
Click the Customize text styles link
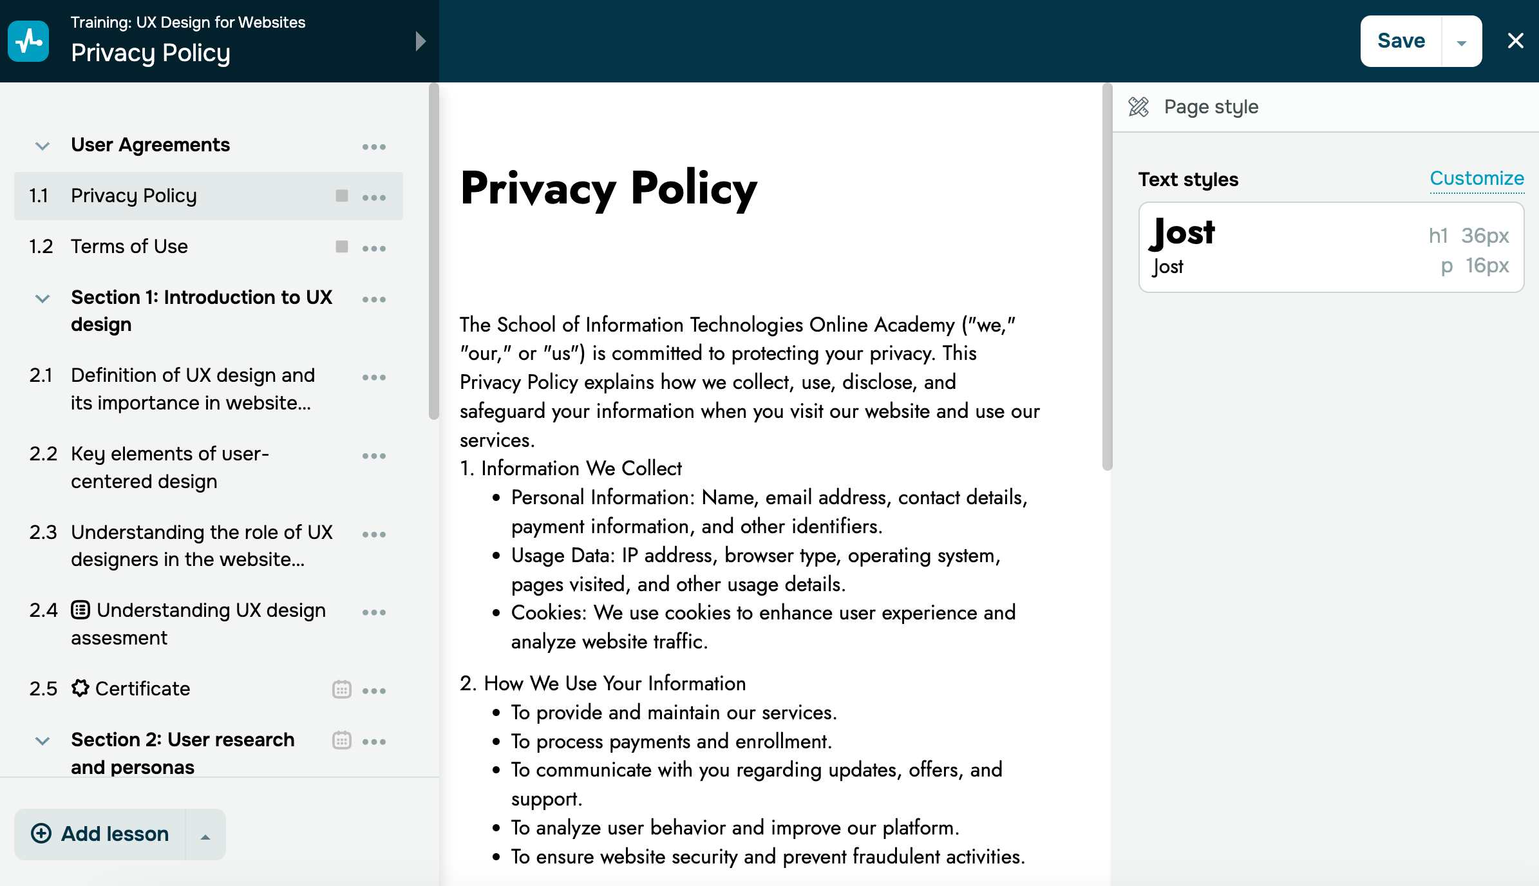tap(1477, 178)
